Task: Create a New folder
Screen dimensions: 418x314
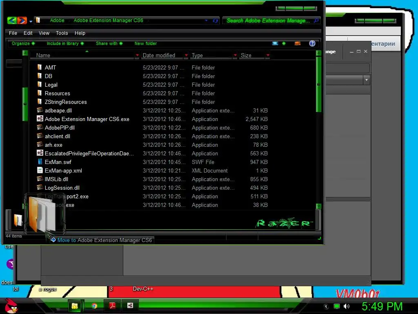Action: pyautogui.click(x=146, y=43)
